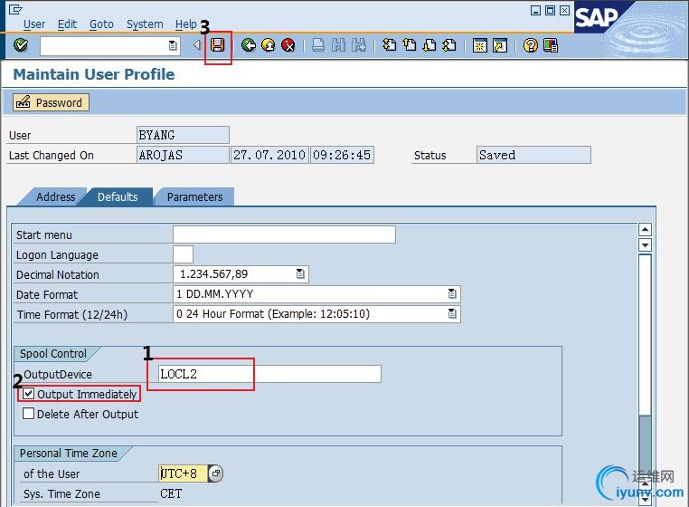Click the Find Next binoculars icon

(x=359, y=45)
